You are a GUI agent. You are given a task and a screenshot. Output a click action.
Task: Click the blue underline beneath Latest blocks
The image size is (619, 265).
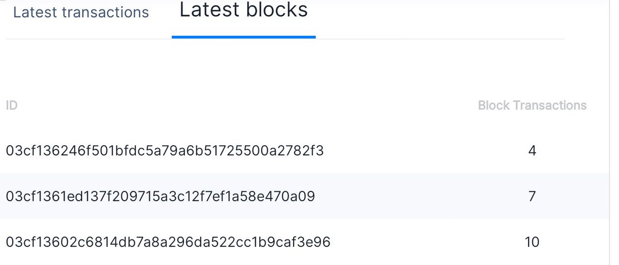tap(243, 37)
